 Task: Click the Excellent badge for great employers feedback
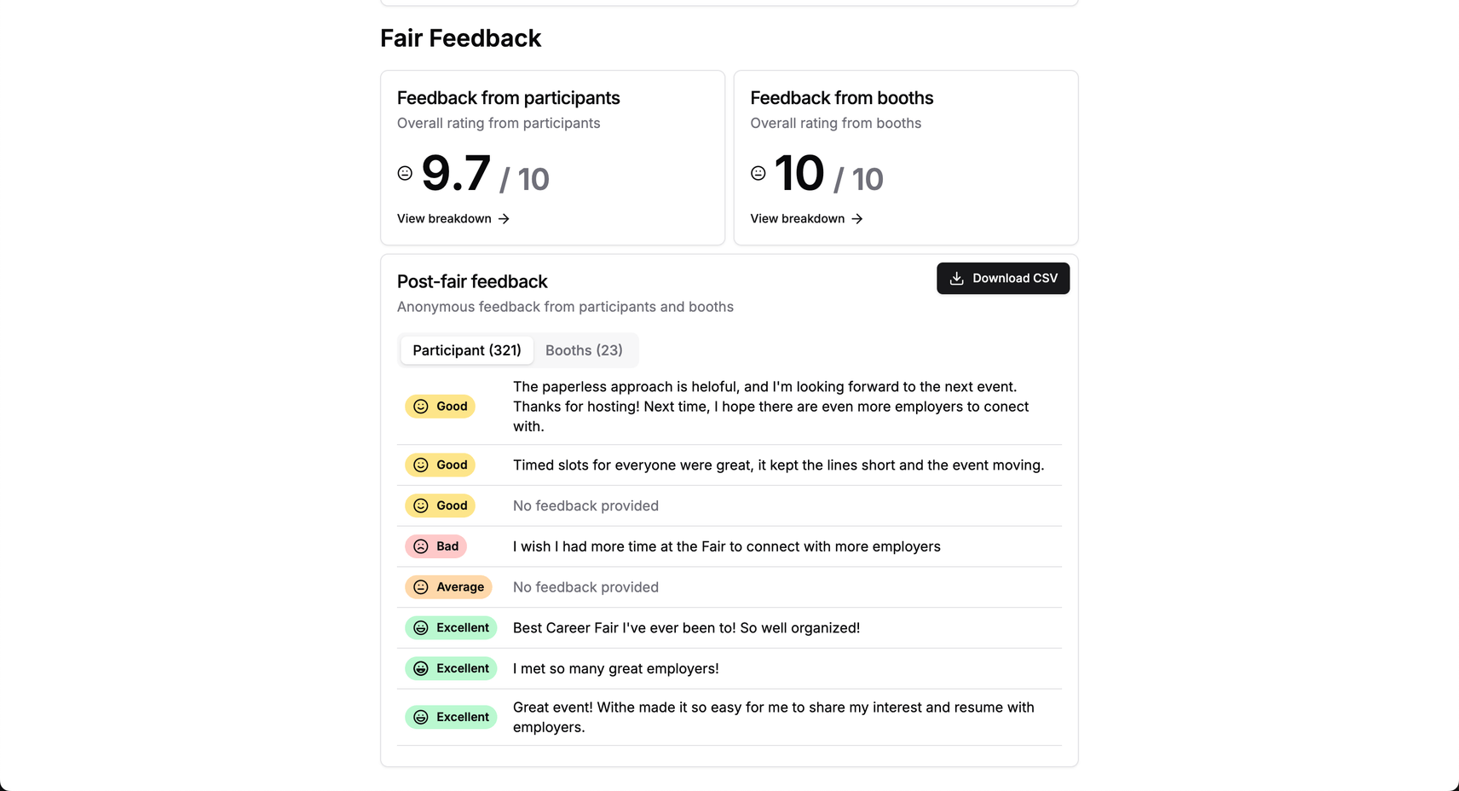[x=451, y=669]
